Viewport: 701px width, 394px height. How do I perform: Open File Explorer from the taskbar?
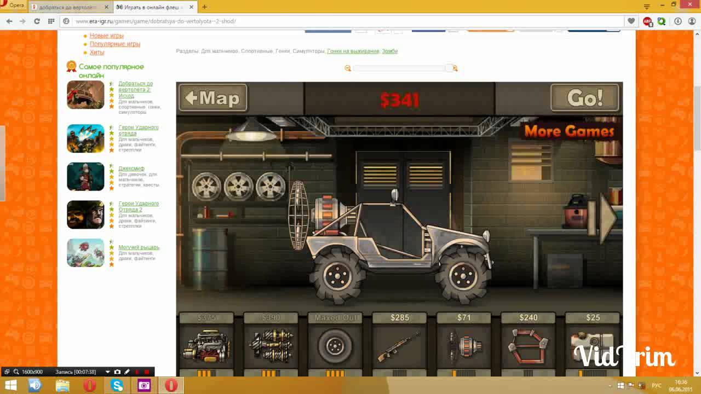coord(62,385)
